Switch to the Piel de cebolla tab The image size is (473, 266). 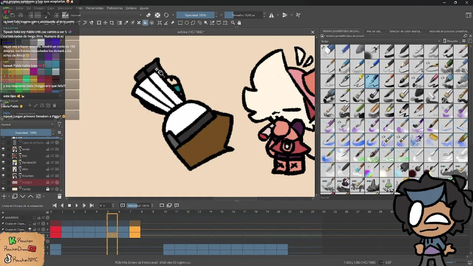[x=374, y=31]
